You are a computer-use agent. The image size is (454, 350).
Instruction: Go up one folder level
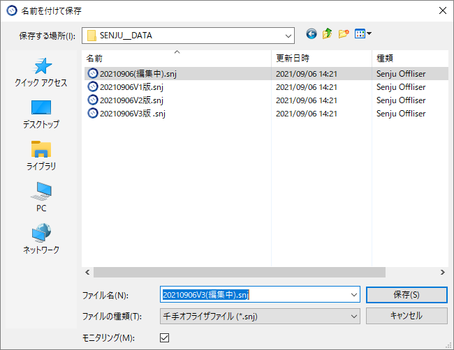pos(327,34)
